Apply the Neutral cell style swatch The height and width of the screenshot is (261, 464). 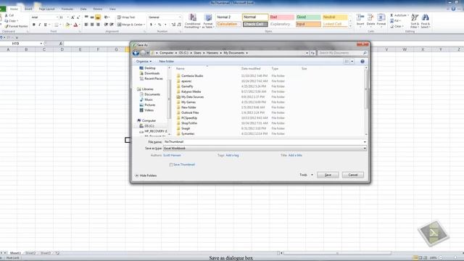pos(335,17)
